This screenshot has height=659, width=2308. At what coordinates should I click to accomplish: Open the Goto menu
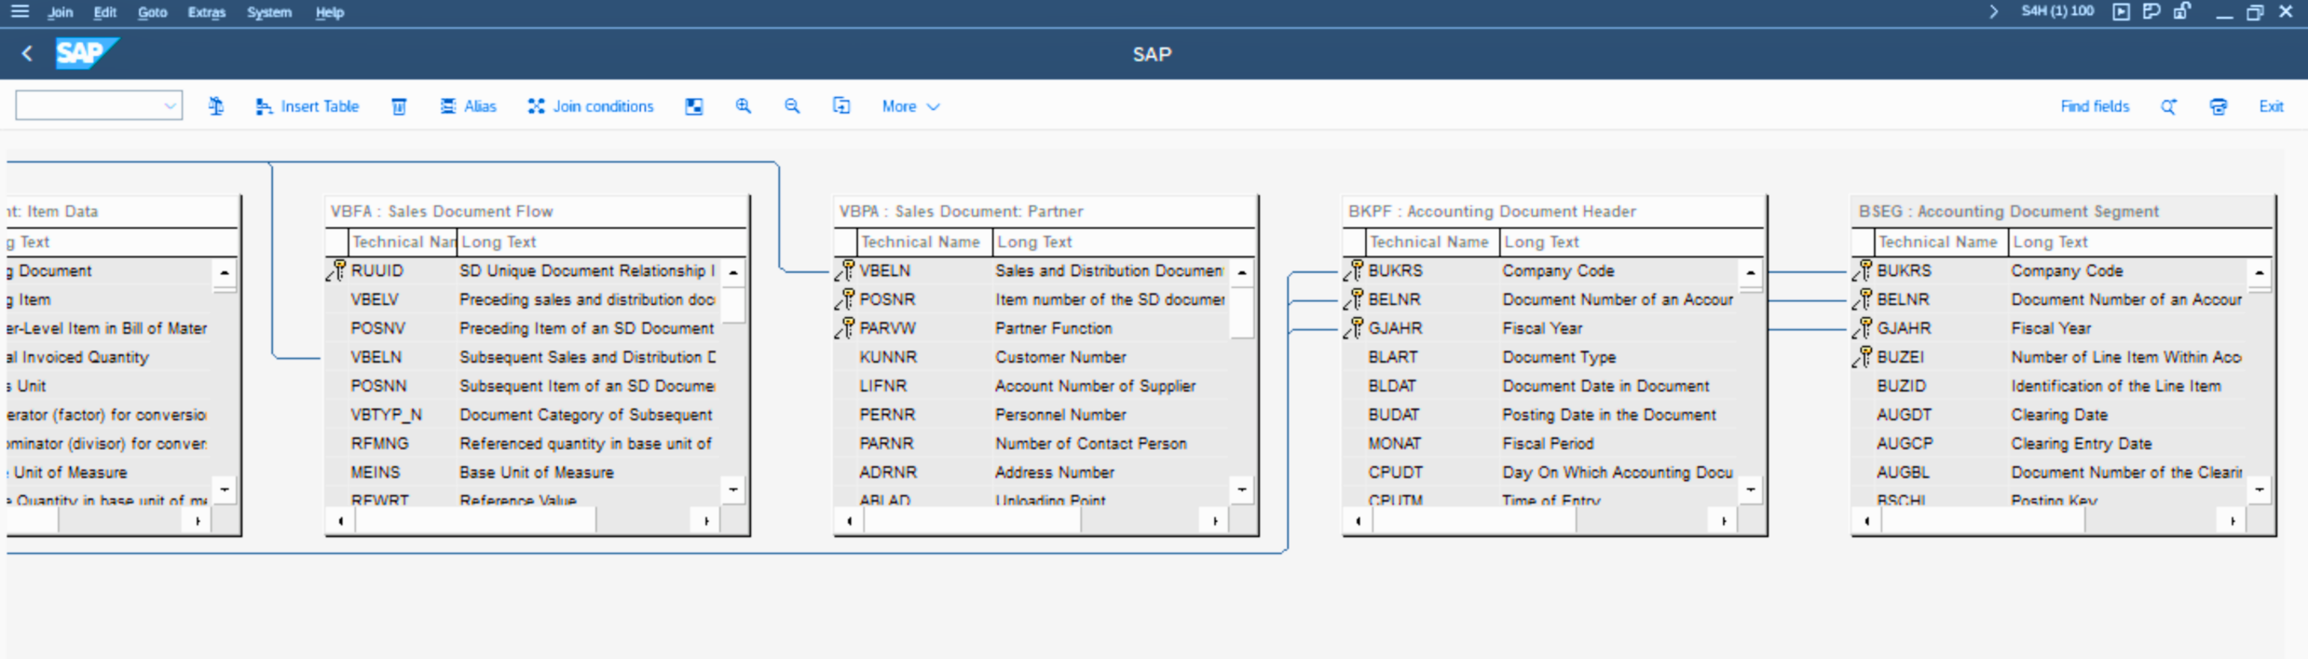(x=152, y=13)
